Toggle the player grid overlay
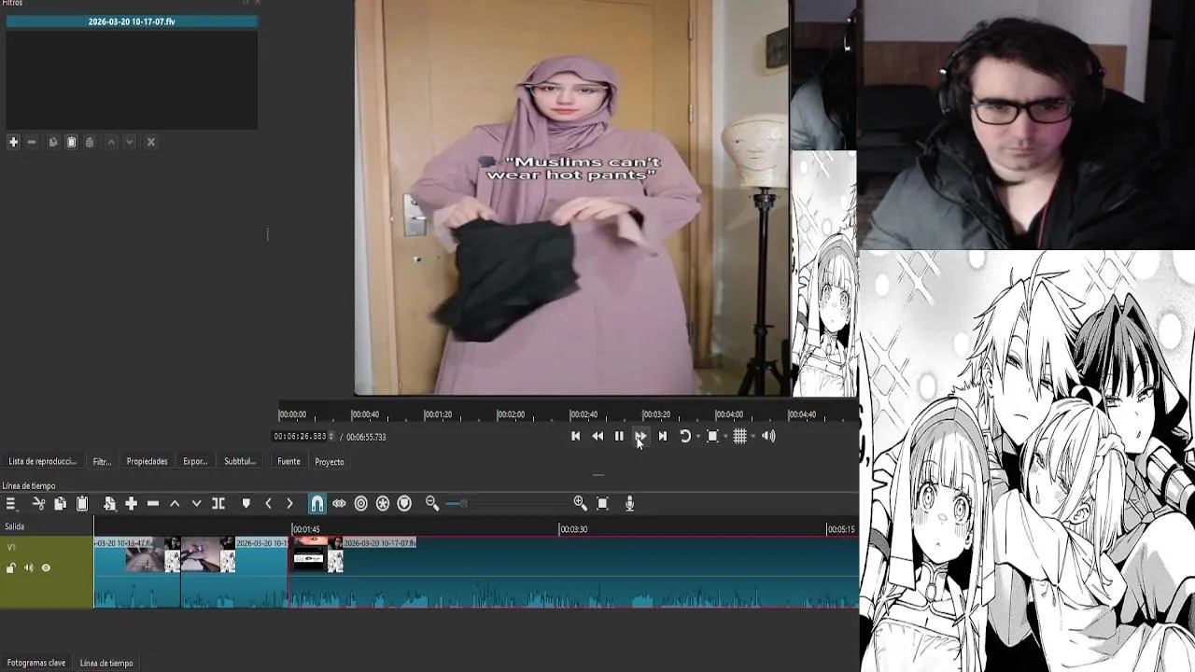This screenshot has width=1195, height=672. pos(739,436)
